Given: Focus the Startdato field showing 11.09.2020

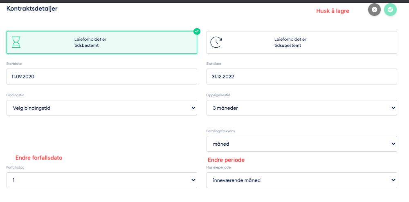Looking at the screenshot, I should tap(101, 76).
